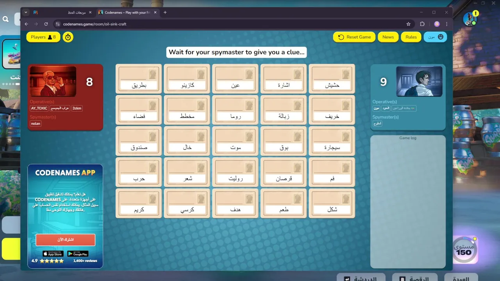Click the nolan spymaster tag
This screenshot has width=500, height=281.
36,124
